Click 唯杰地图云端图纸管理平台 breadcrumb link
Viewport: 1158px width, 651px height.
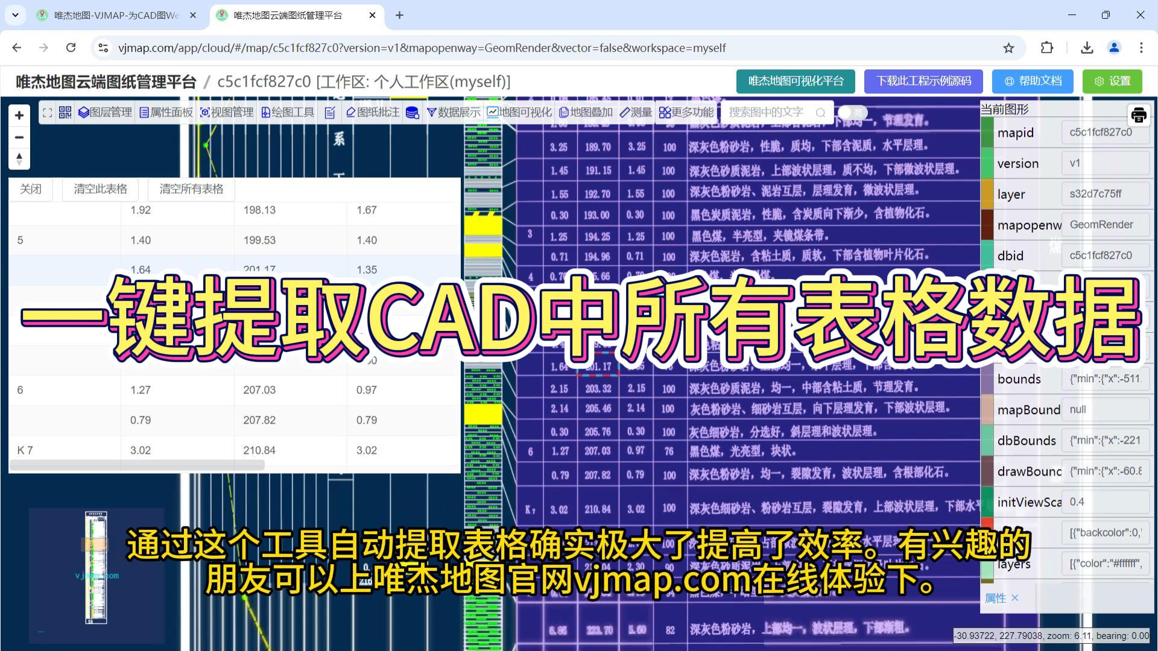[106, 82]
